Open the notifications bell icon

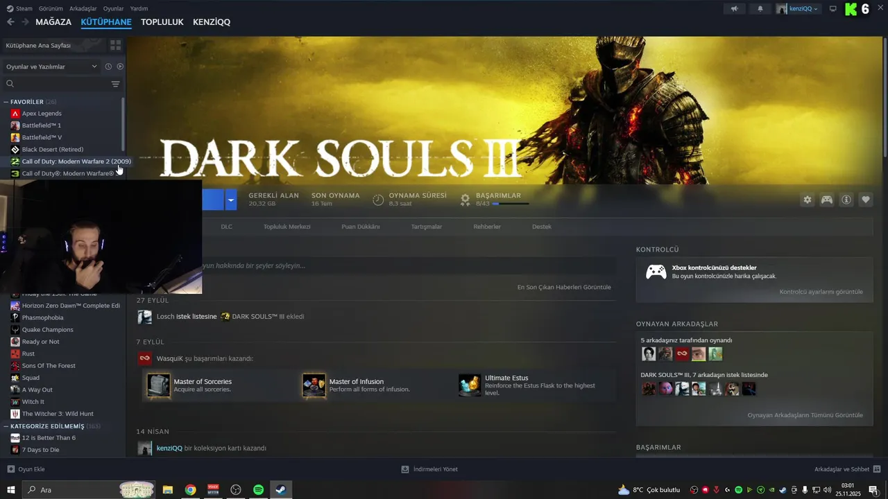coord(760,8)
